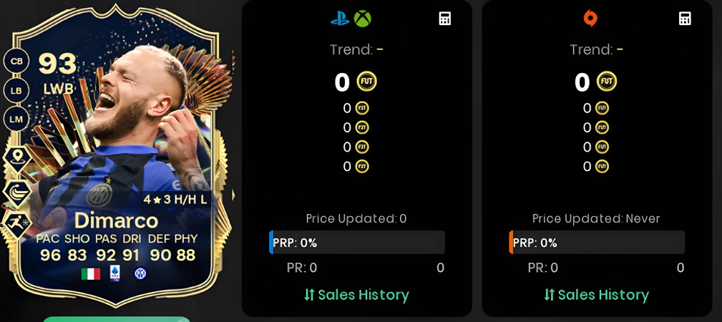Open console Sales History
This screenshot has height=322, width=722.
356,295
